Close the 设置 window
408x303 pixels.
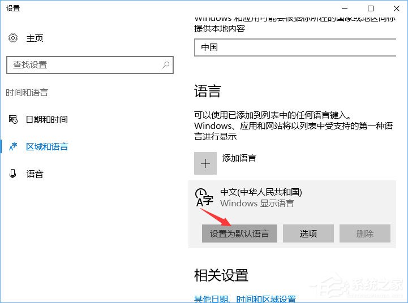click(397, 8)
